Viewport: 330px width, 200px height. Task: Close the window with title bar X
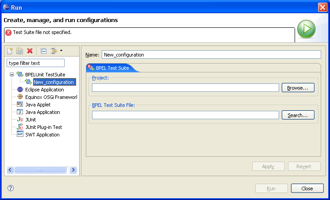(x=322, y=8)
